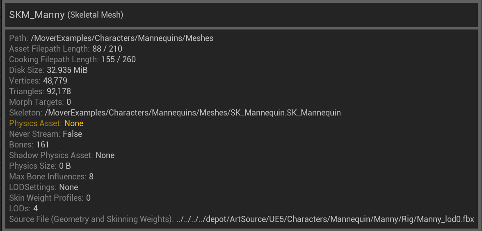
Task: Click the yellow Physics Asset None warning
Action: [46, 123]
